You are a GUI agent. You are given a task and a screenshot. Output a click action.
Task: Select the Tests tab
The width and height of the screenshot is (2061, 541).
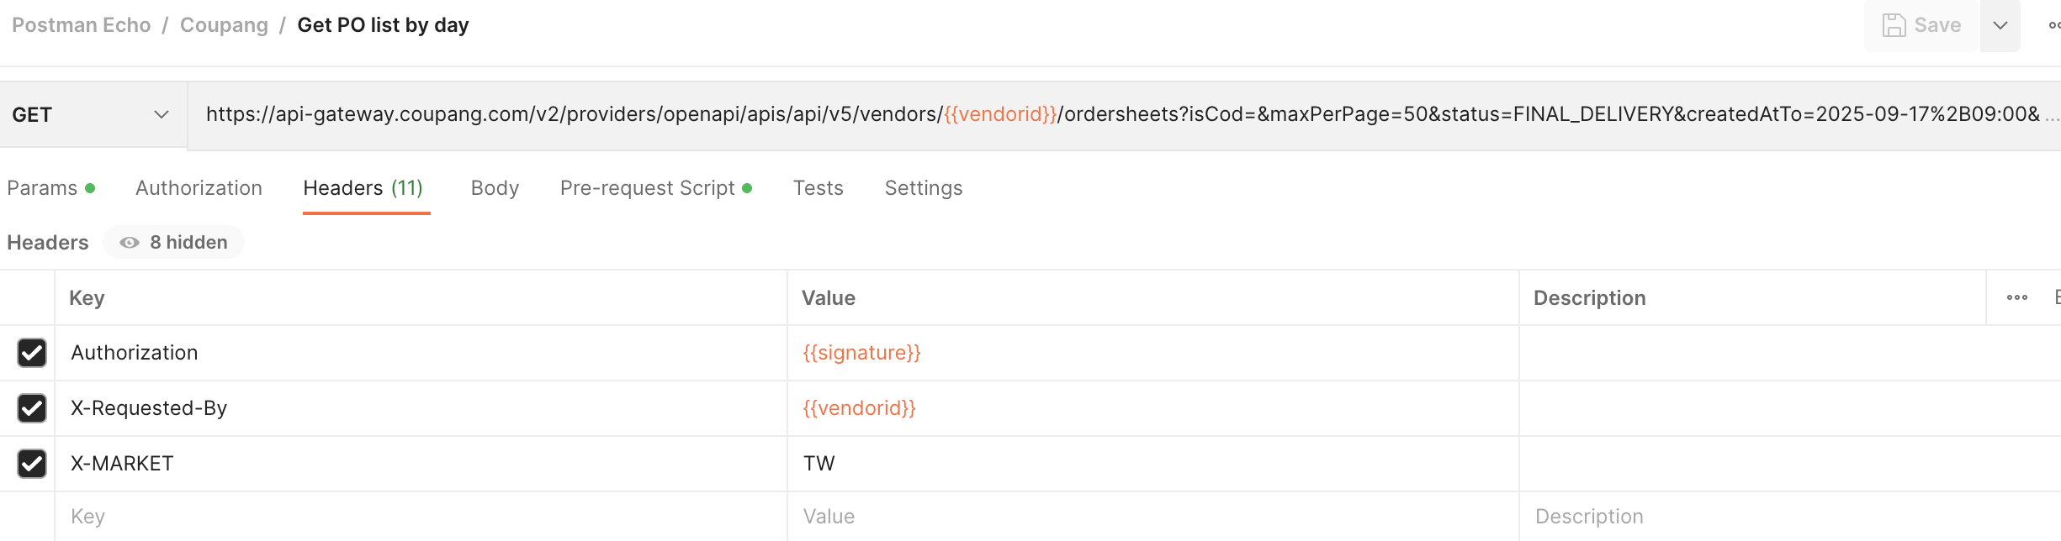point(818,188)
